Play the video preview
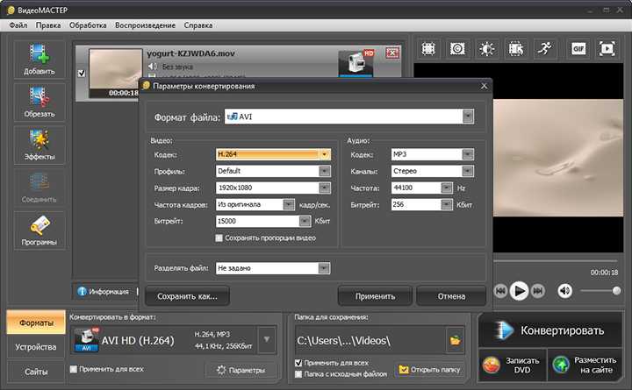This screenshot has width=632, height=390. pyautogui.click(x=519, y=291)
